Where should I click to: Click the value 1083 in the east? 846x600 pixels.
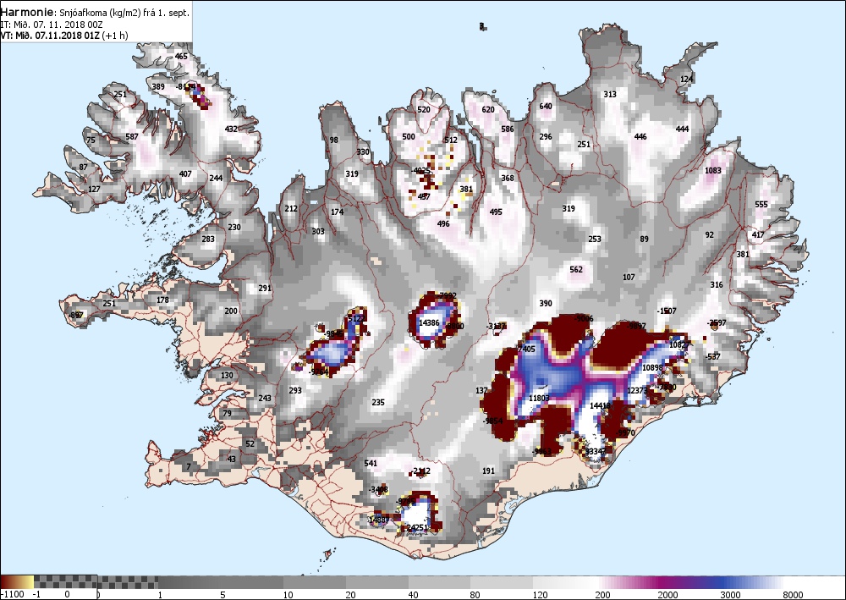tap(712, 170)
